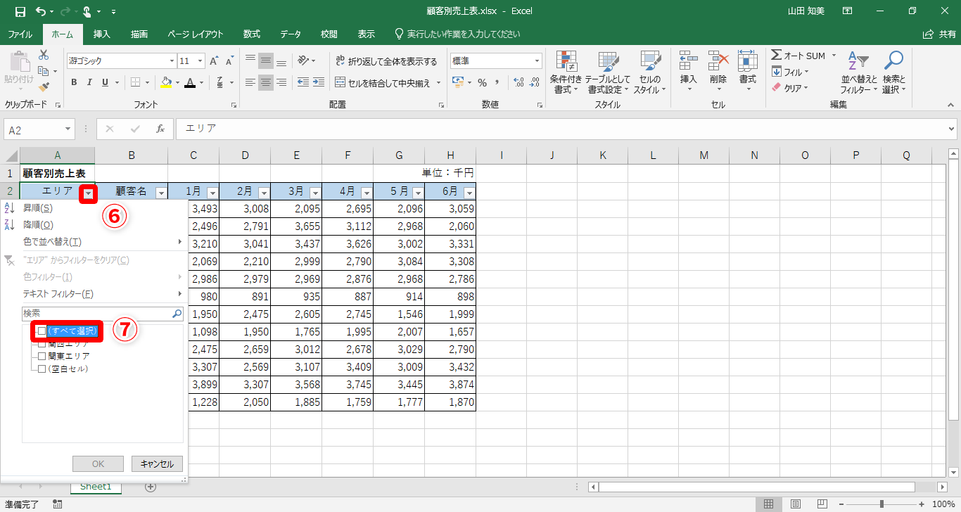Open 並べ替えとフィルター sort and filter
Screen dimensions: 961x512
(x=858, y=72)
